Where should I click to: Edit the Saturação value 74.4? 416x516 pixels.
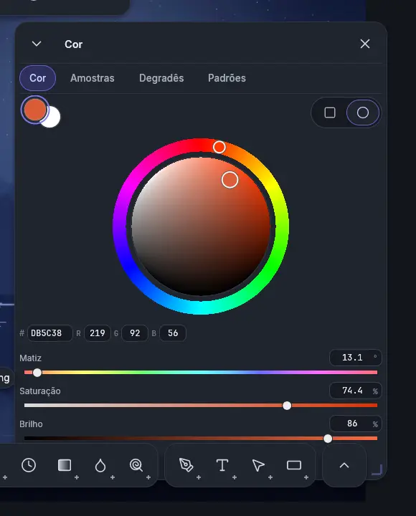pos(356,391)
